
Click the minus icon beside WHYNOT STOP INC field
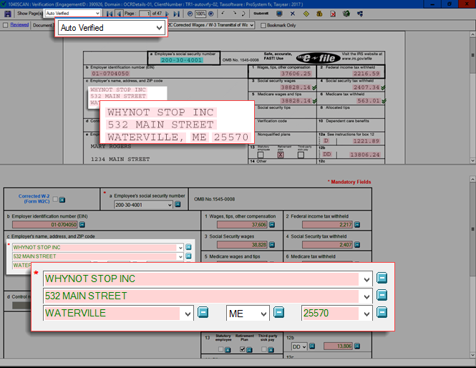[383, 278]
